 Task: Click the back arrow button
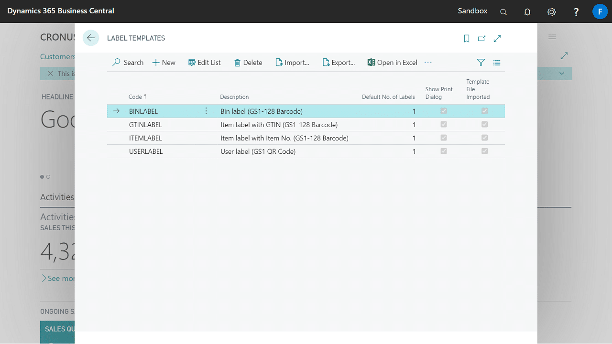coord(91,38)
